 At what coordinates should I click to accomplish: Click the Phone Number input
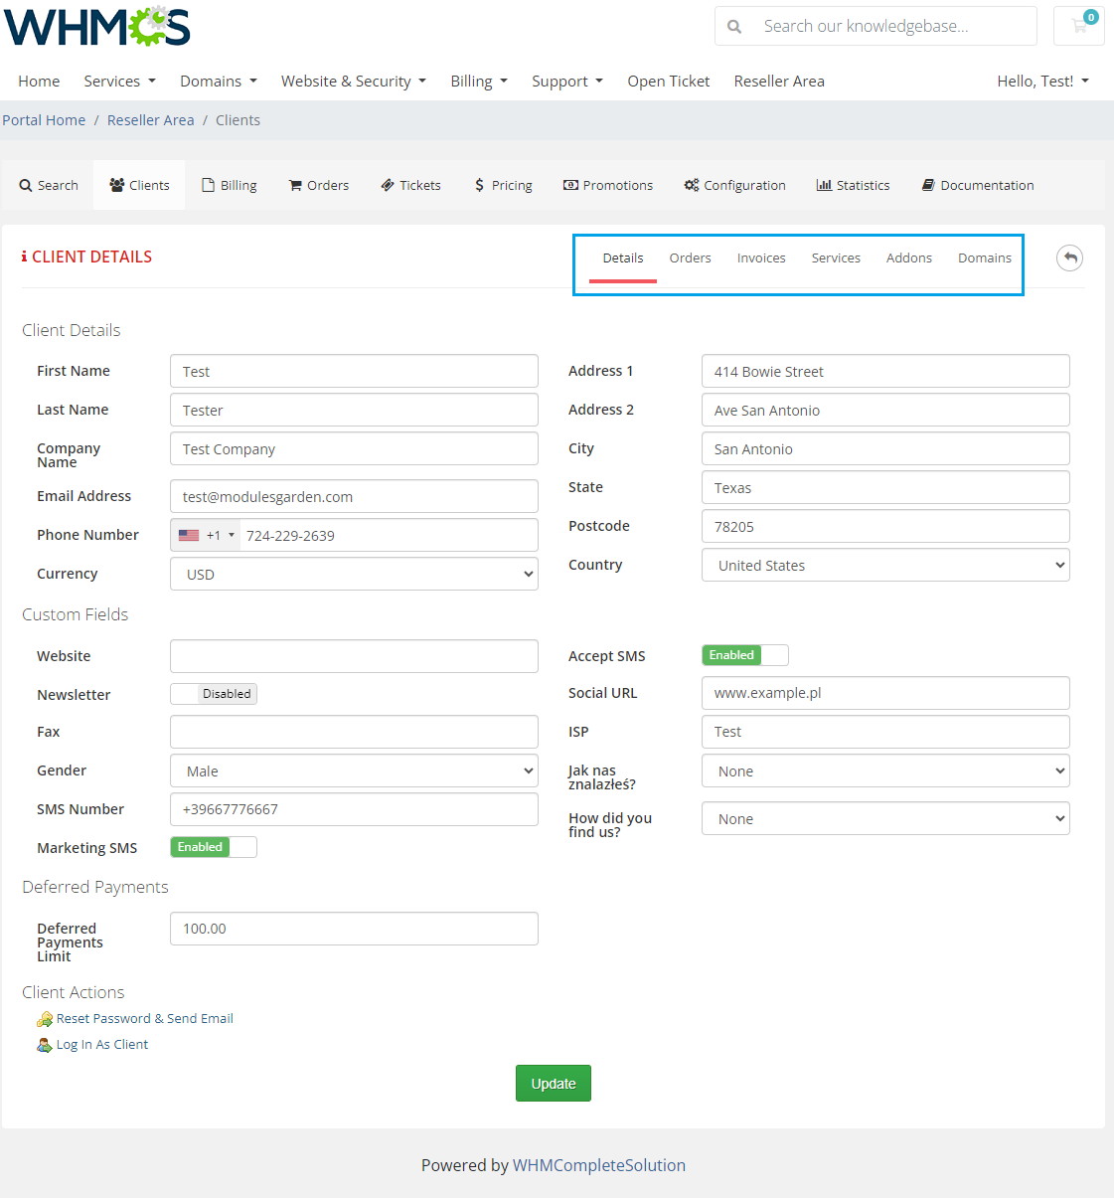(x=389, y=535)
